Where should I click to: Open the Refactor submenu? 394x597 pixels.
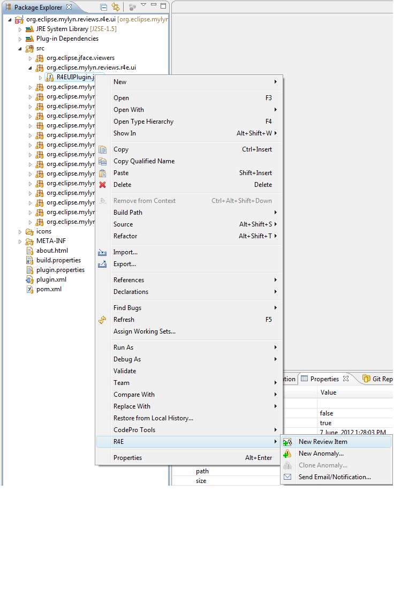click(x=189, y=236)
